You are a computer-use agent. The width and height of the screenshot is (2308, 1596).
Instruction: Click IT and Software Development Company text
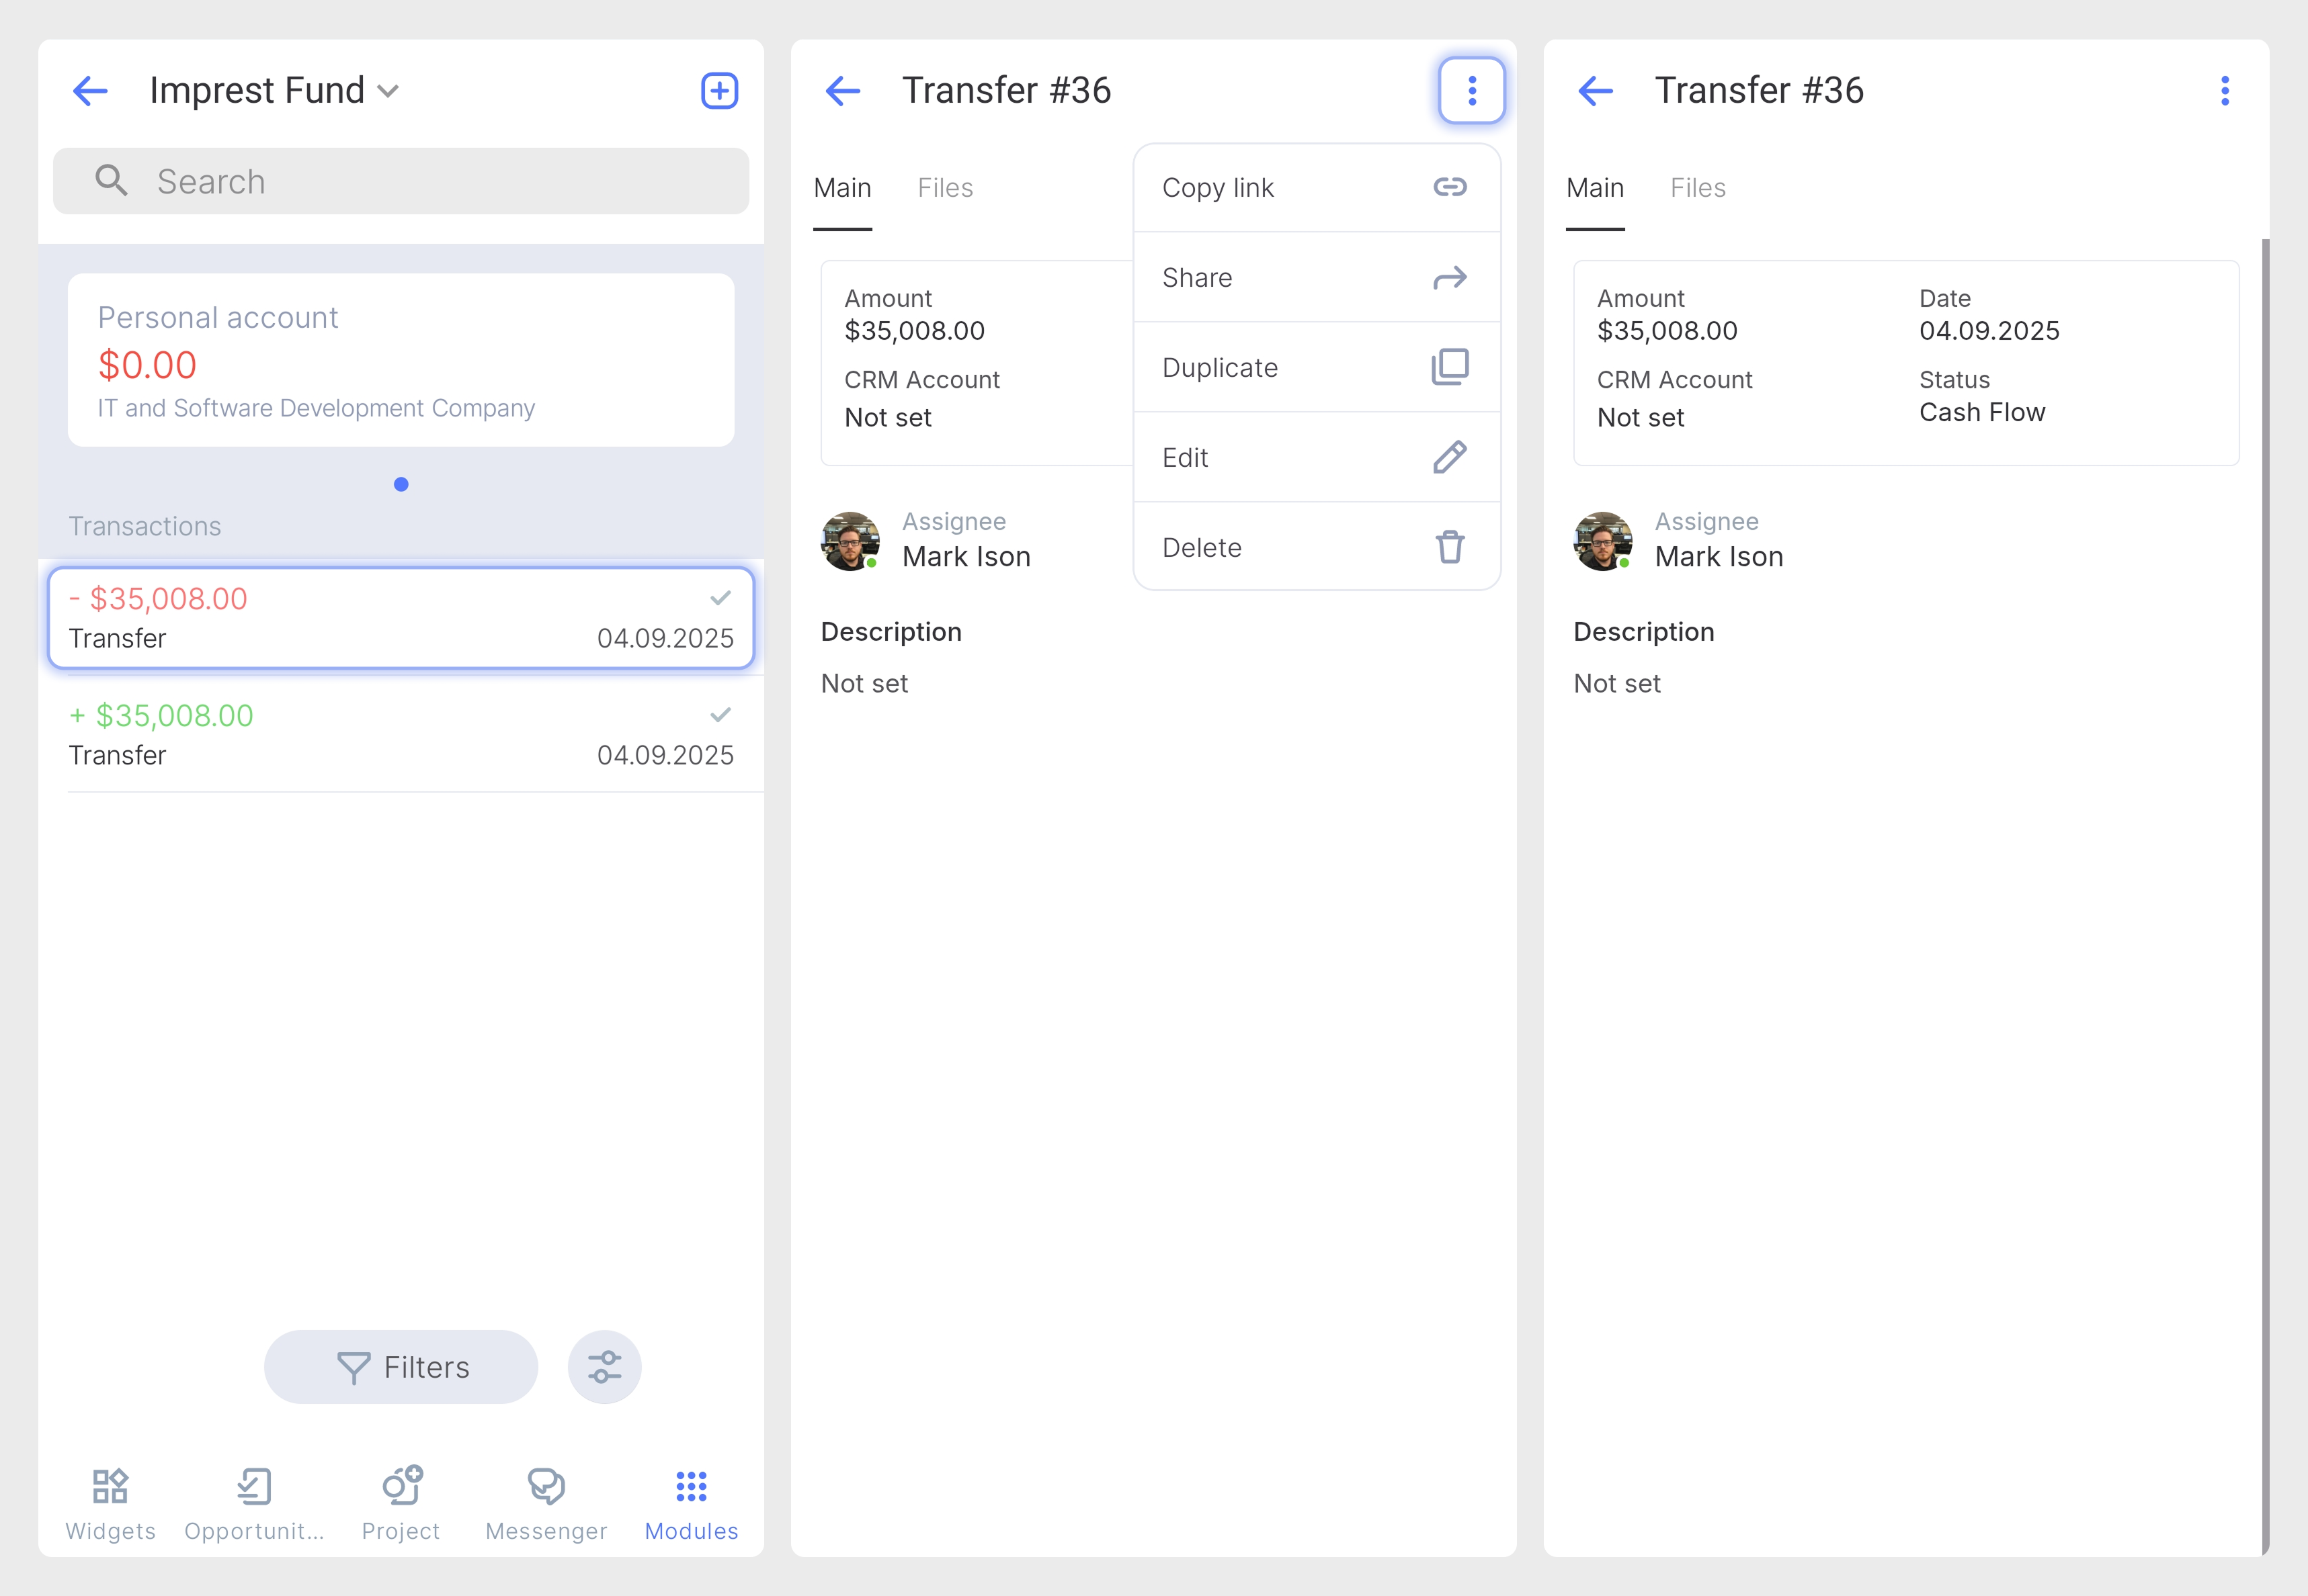pyautogui.click(x=316, y=408)
